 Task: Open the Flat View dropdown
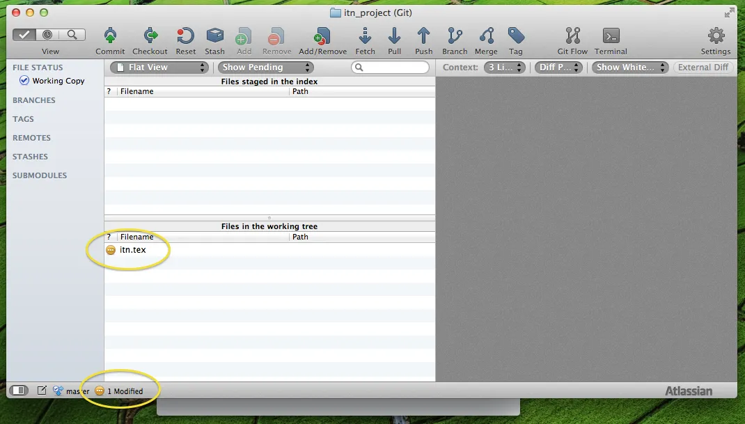click(159, 68)
